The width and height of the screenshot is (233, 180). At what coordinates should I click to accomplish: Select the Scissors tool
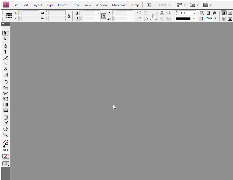tap(6, 93)
